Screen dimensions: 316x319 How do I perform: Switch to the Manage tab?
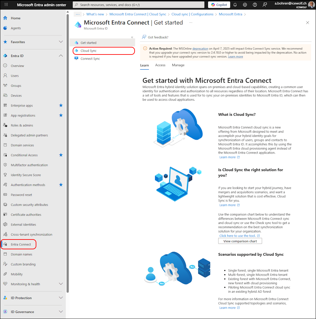pyautogui.click(x=178, y=65)
